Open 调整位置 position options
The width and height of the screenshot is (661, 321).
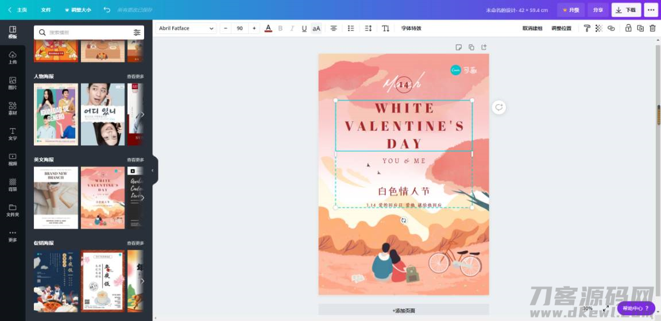point(562,28)
